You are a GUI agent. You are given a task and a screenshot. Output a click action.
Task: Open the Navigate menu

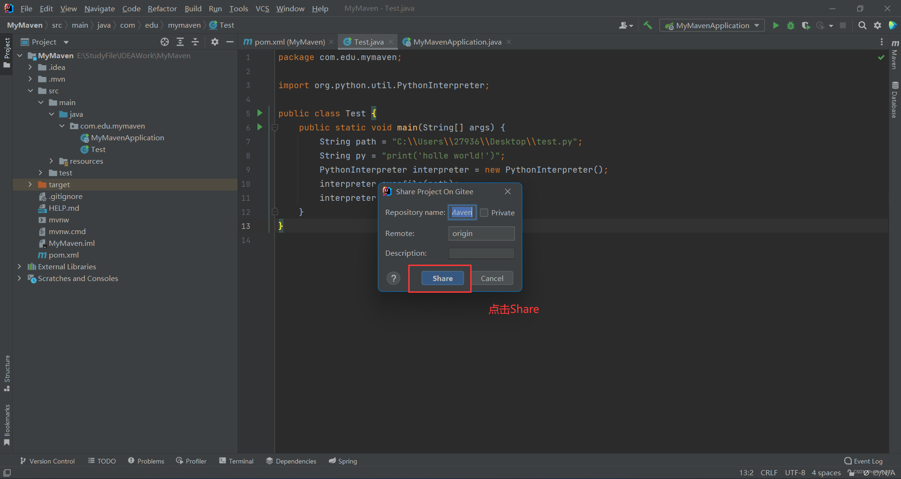99,8
